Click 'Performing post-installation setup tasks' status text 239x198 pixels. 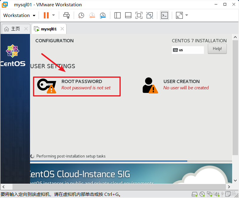pos(71,156)
